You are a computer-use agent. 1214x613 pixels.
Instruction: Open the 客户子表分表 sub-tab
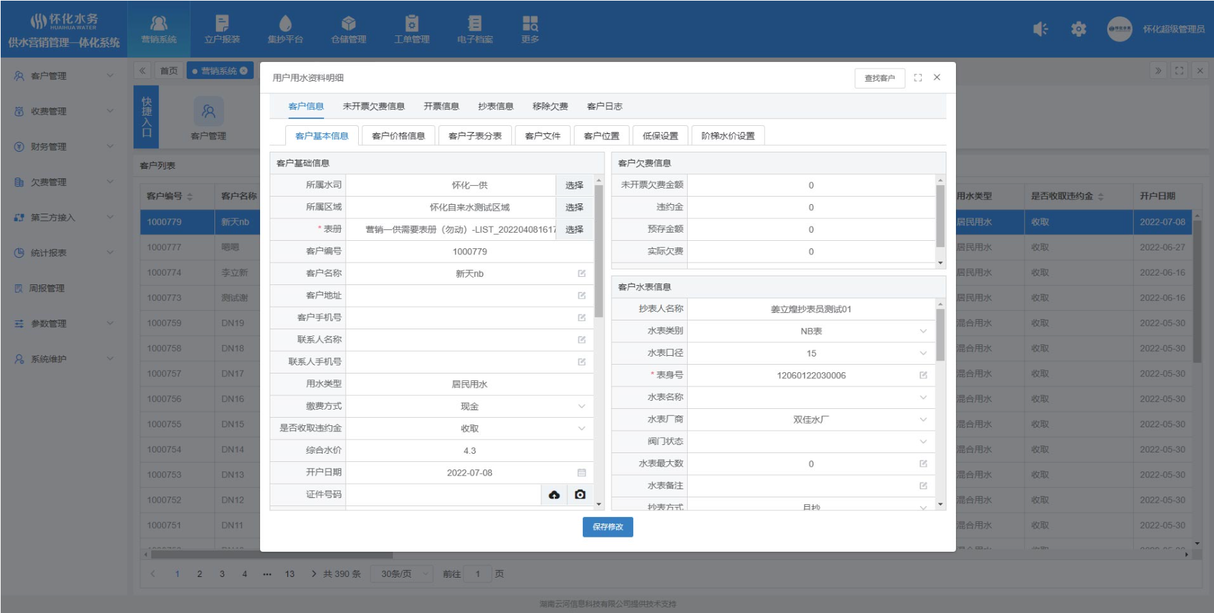click(475, 135)
